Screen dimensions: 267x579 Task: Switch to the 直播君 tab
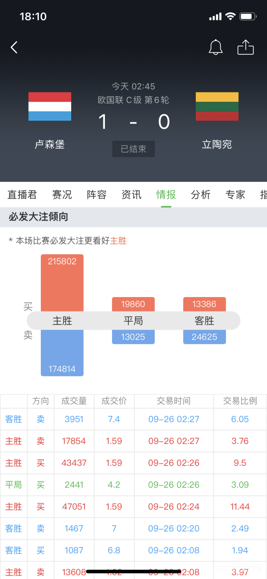[x=22, y=195]
